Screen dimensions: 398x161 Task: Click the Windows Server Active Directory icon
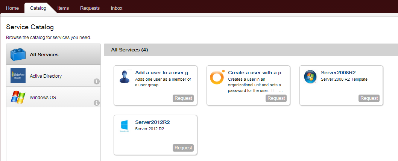tap(18, 76)
